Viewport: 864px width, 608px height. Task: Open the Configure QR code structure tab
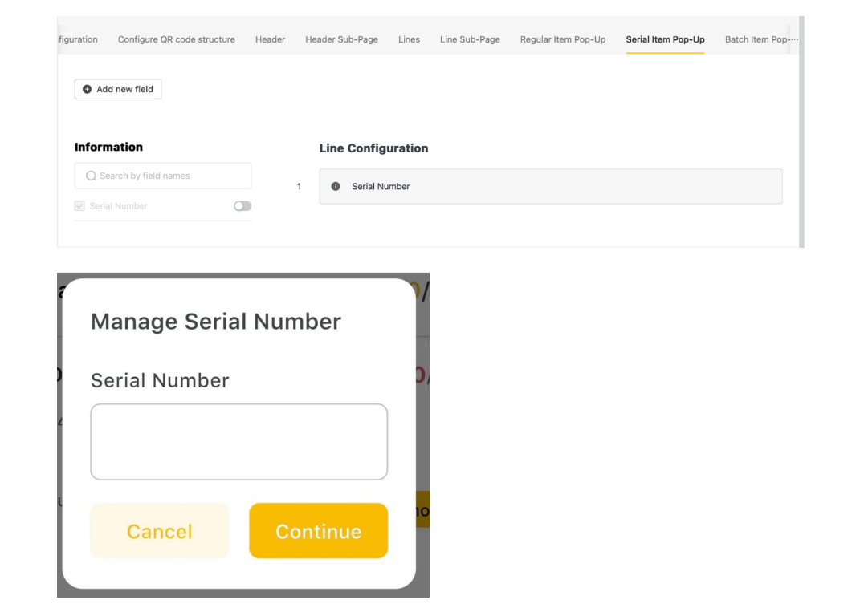176,39
